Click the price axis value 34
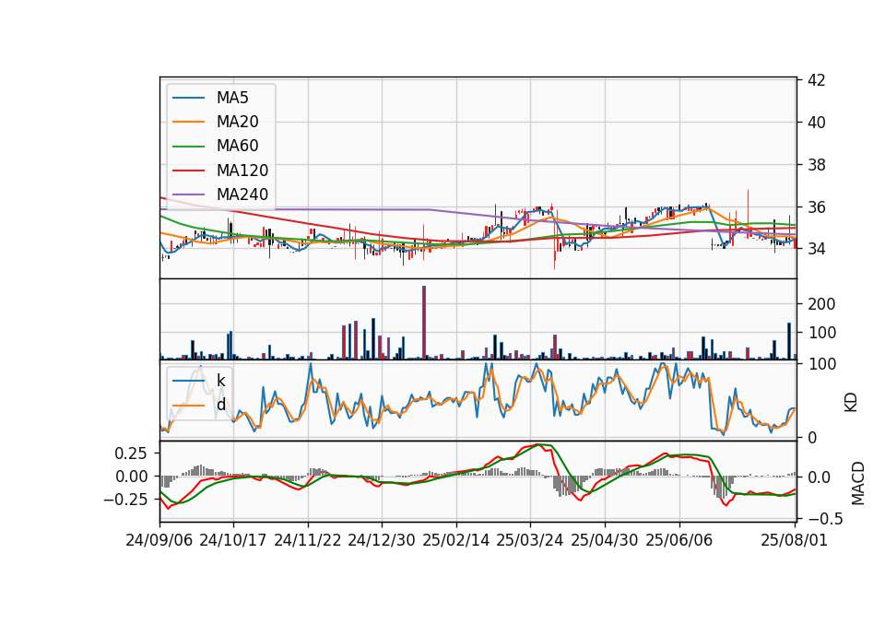The height and width of the screenshot is (636, 885). [x=816, y=249]
